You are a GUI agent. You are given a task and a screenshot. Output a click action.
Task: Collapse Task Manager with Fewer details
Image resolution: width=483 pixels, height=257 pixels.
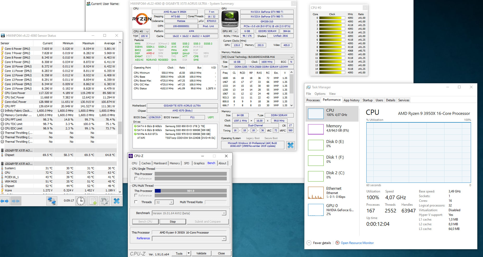[319, 243]
